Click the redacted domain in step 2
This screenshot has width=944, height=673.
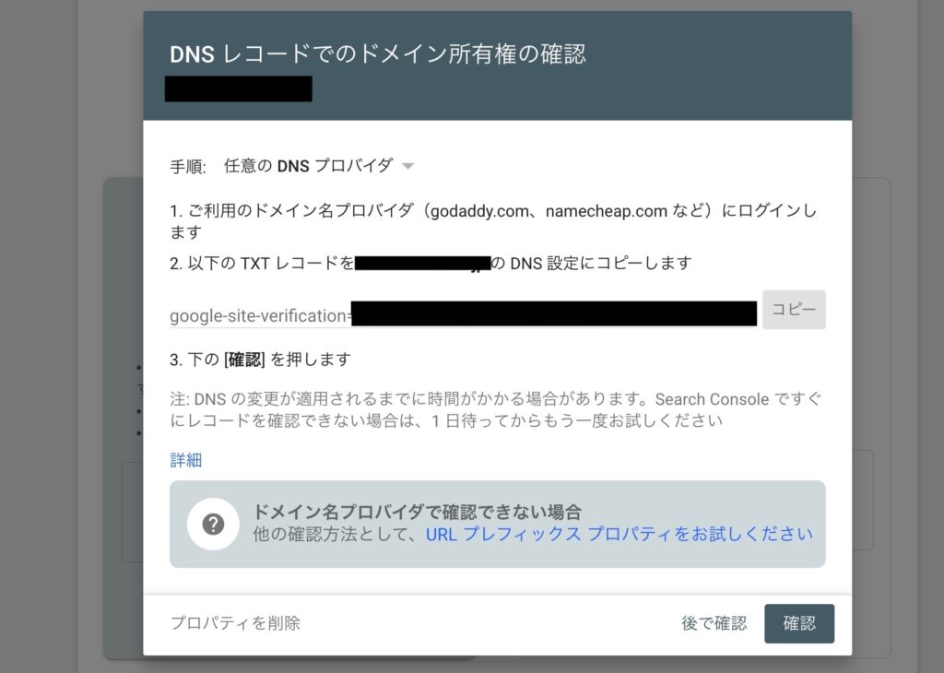421,264
